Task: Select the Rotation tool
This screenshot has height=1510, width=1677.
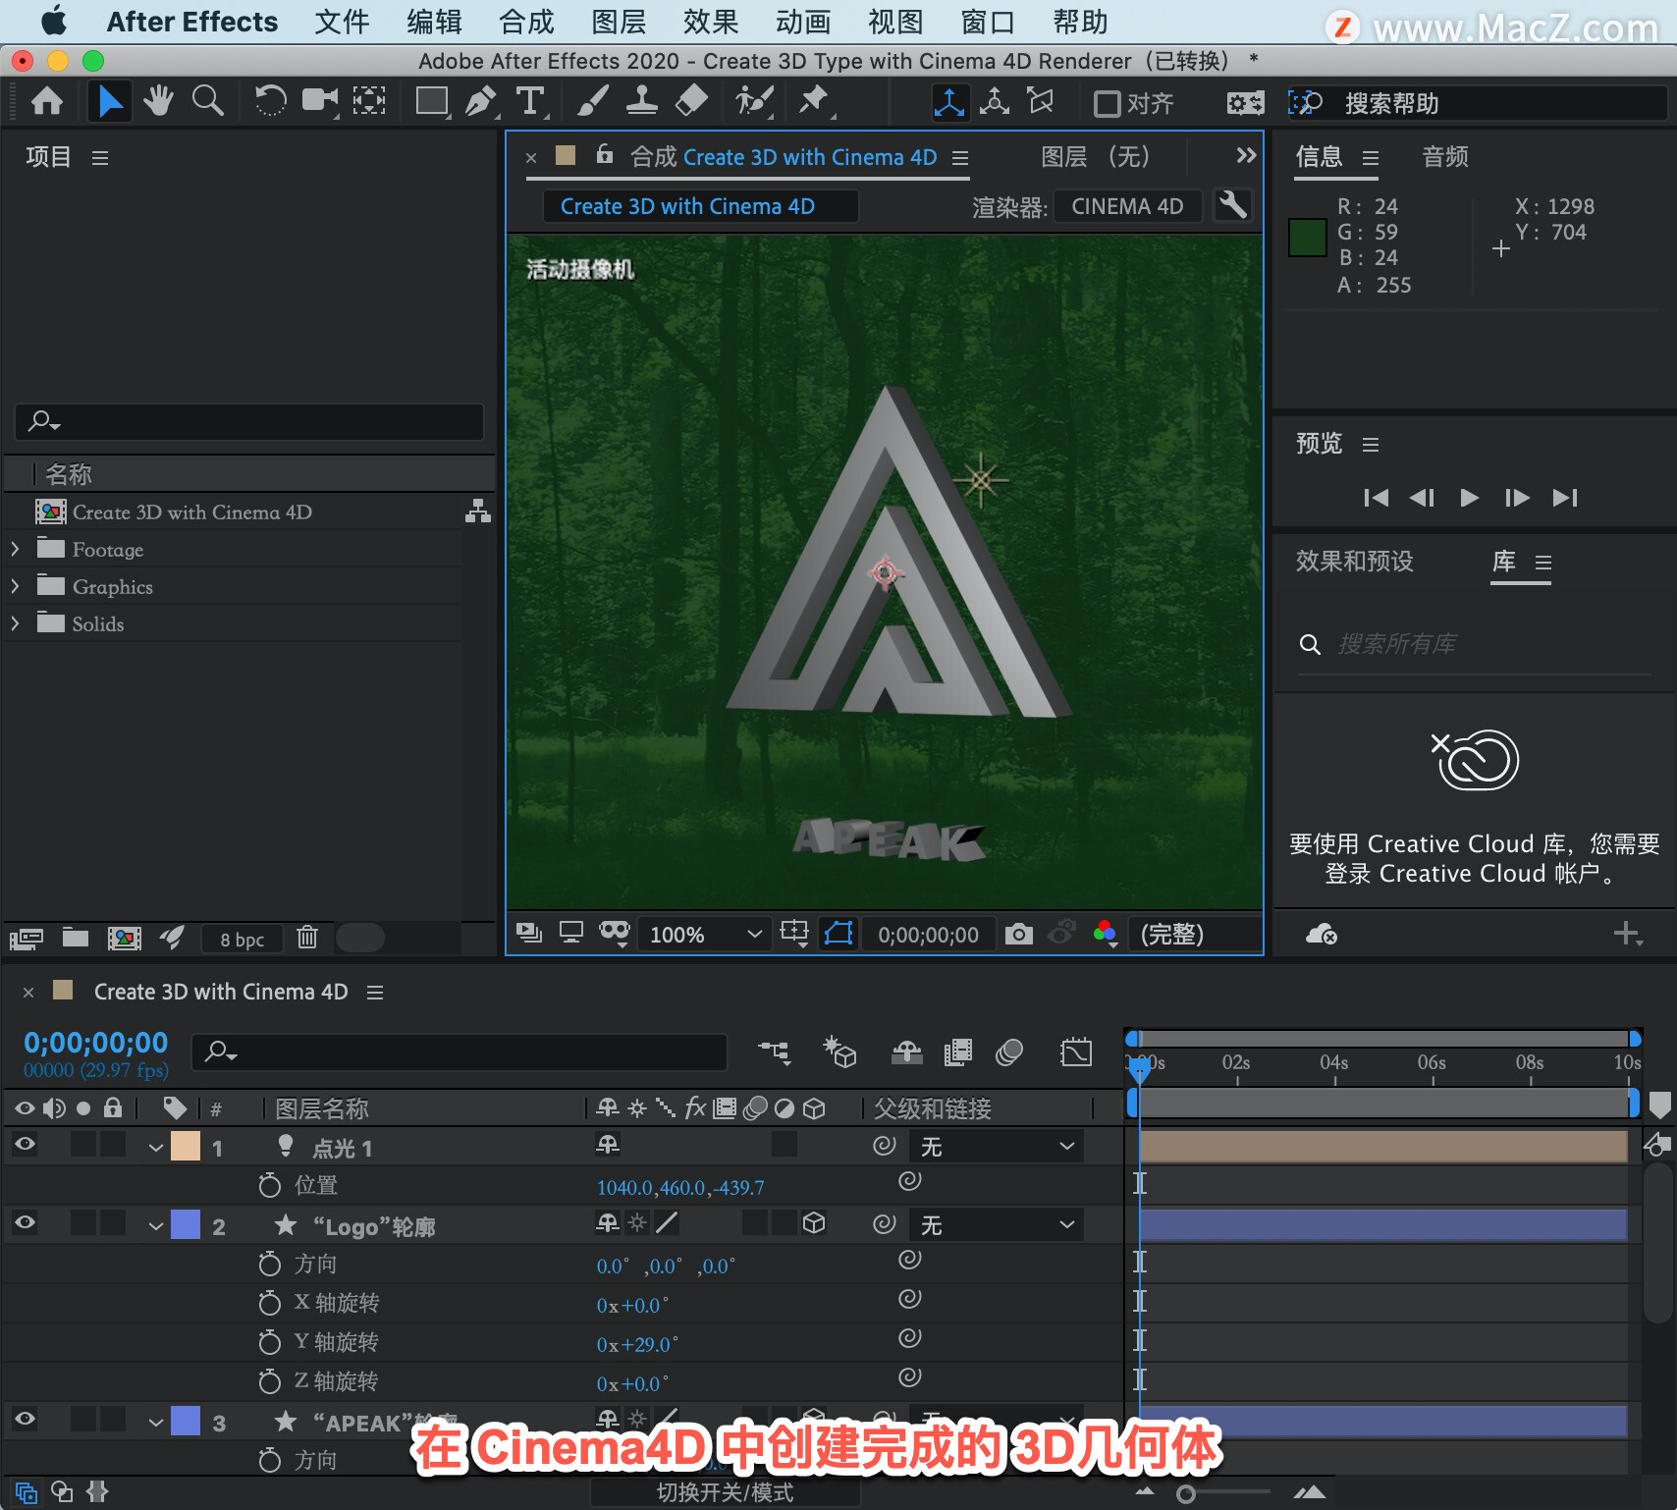Action: tap(270, 101)
